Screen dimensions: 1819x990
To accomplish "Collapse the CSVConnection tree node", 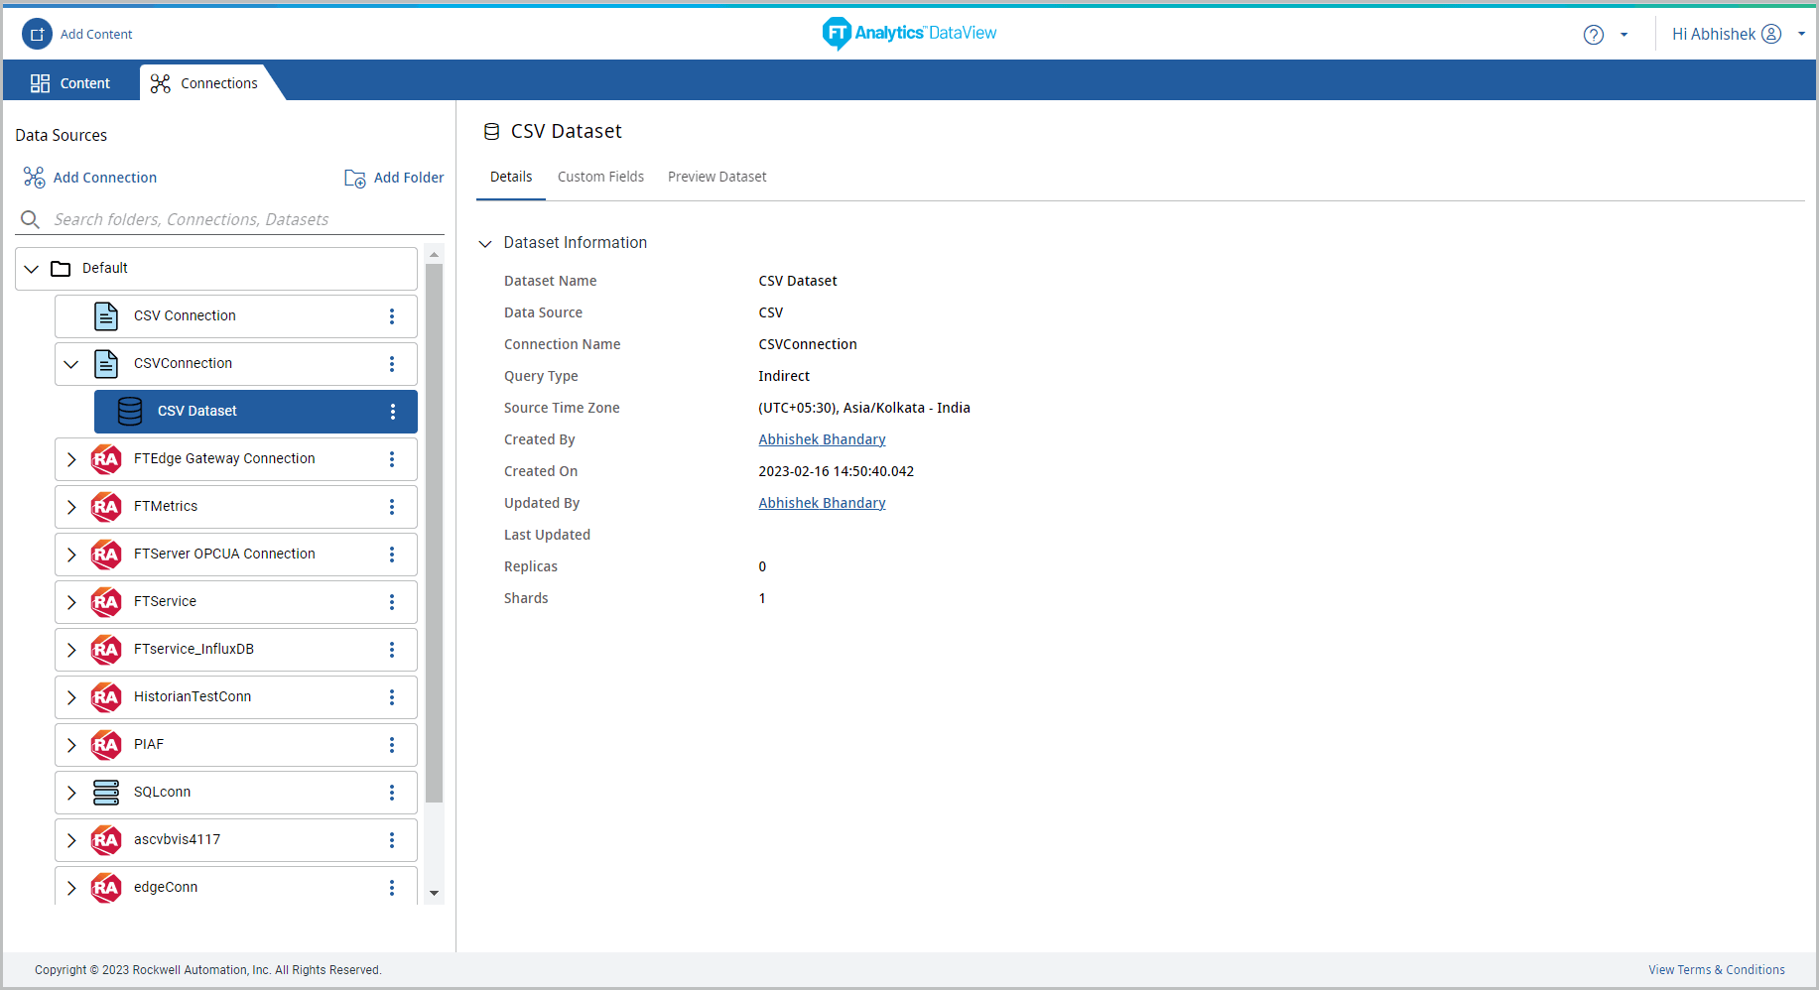I will pos(71,364).
